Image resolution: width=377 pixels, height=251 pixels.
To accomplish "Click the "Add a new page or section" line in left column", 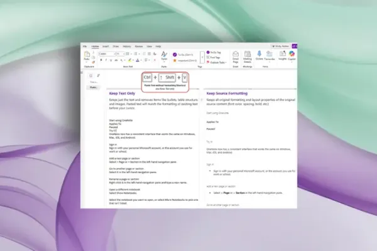I will pos(124,159).
